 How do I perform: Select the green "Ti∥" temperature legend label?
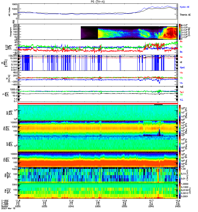pyautogui.click(x=181, y=95)
